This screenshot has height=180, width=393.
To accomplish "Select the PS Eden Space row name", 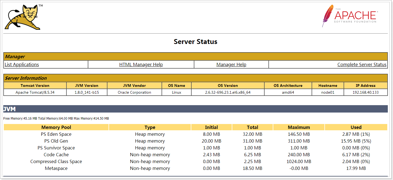I will [56, 134].
